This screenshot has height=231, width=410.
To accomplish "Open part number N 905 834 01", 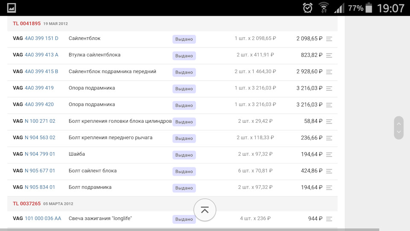I will coord(40,187).
